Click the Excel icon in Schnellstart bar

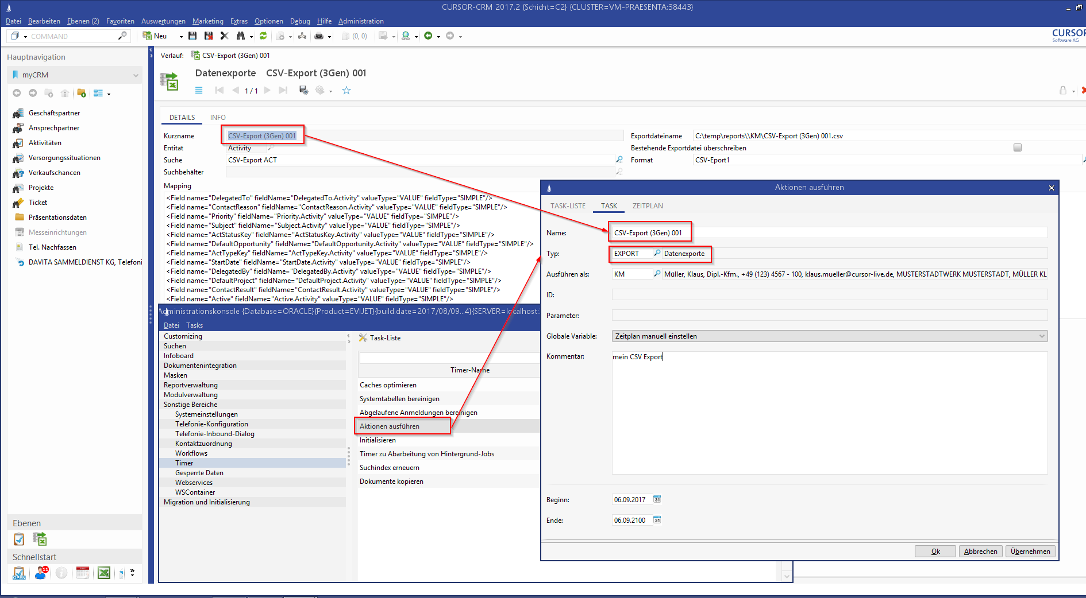tap(104, 572)
